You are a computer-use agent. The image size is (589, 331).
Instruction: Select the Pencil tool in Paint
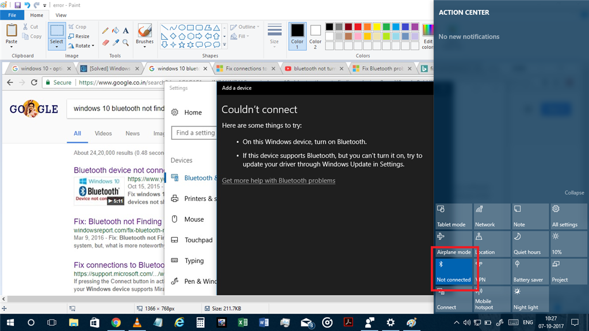(105, 31)
